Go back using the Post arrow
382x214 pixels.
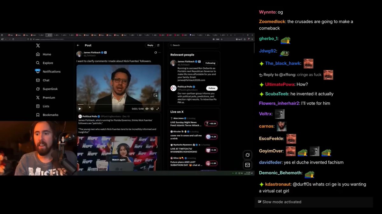(x=78, y=45)
